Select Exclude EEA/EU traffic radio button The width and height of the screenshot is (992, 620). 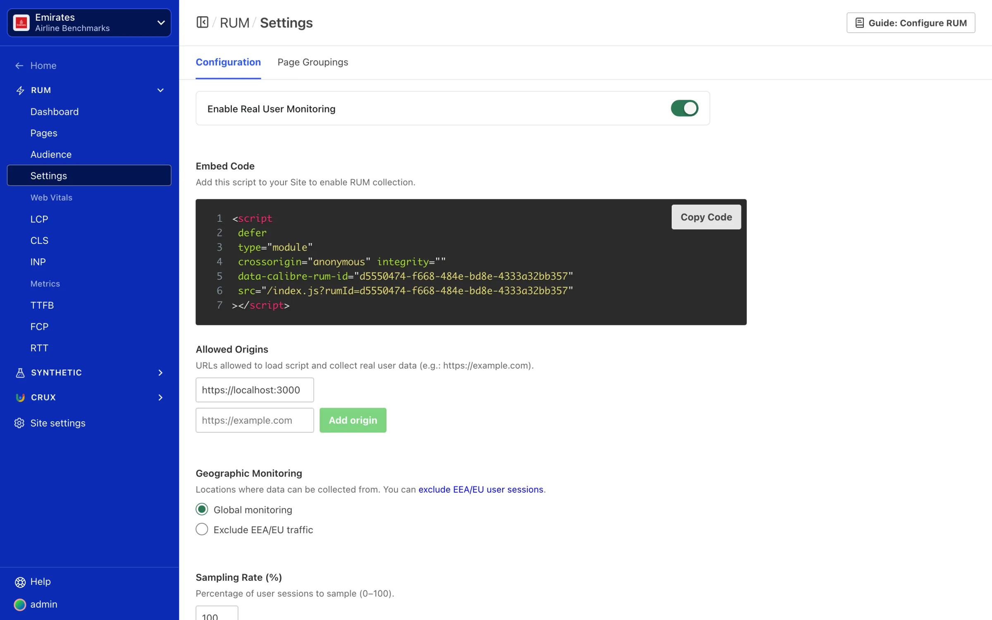tap(202, 529)
